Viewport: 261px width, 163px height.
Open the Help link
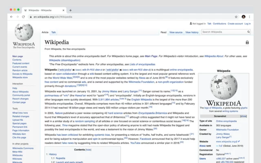pyautogui.click(x=15, y=88)
